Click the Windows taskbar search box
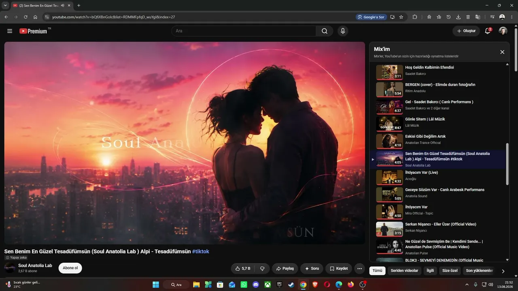 click(x=176, y=285)
